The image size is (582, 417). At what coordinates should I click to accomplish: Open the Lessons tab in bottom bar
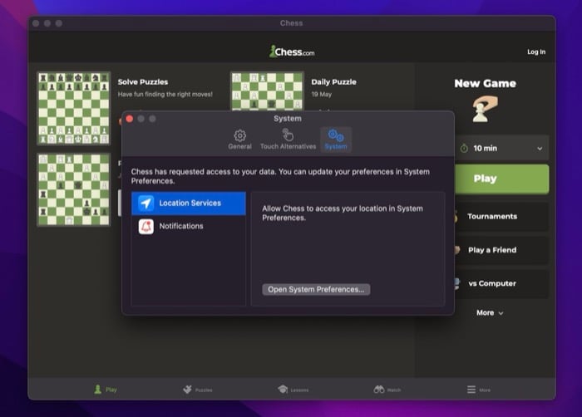[x=293, y=390]
